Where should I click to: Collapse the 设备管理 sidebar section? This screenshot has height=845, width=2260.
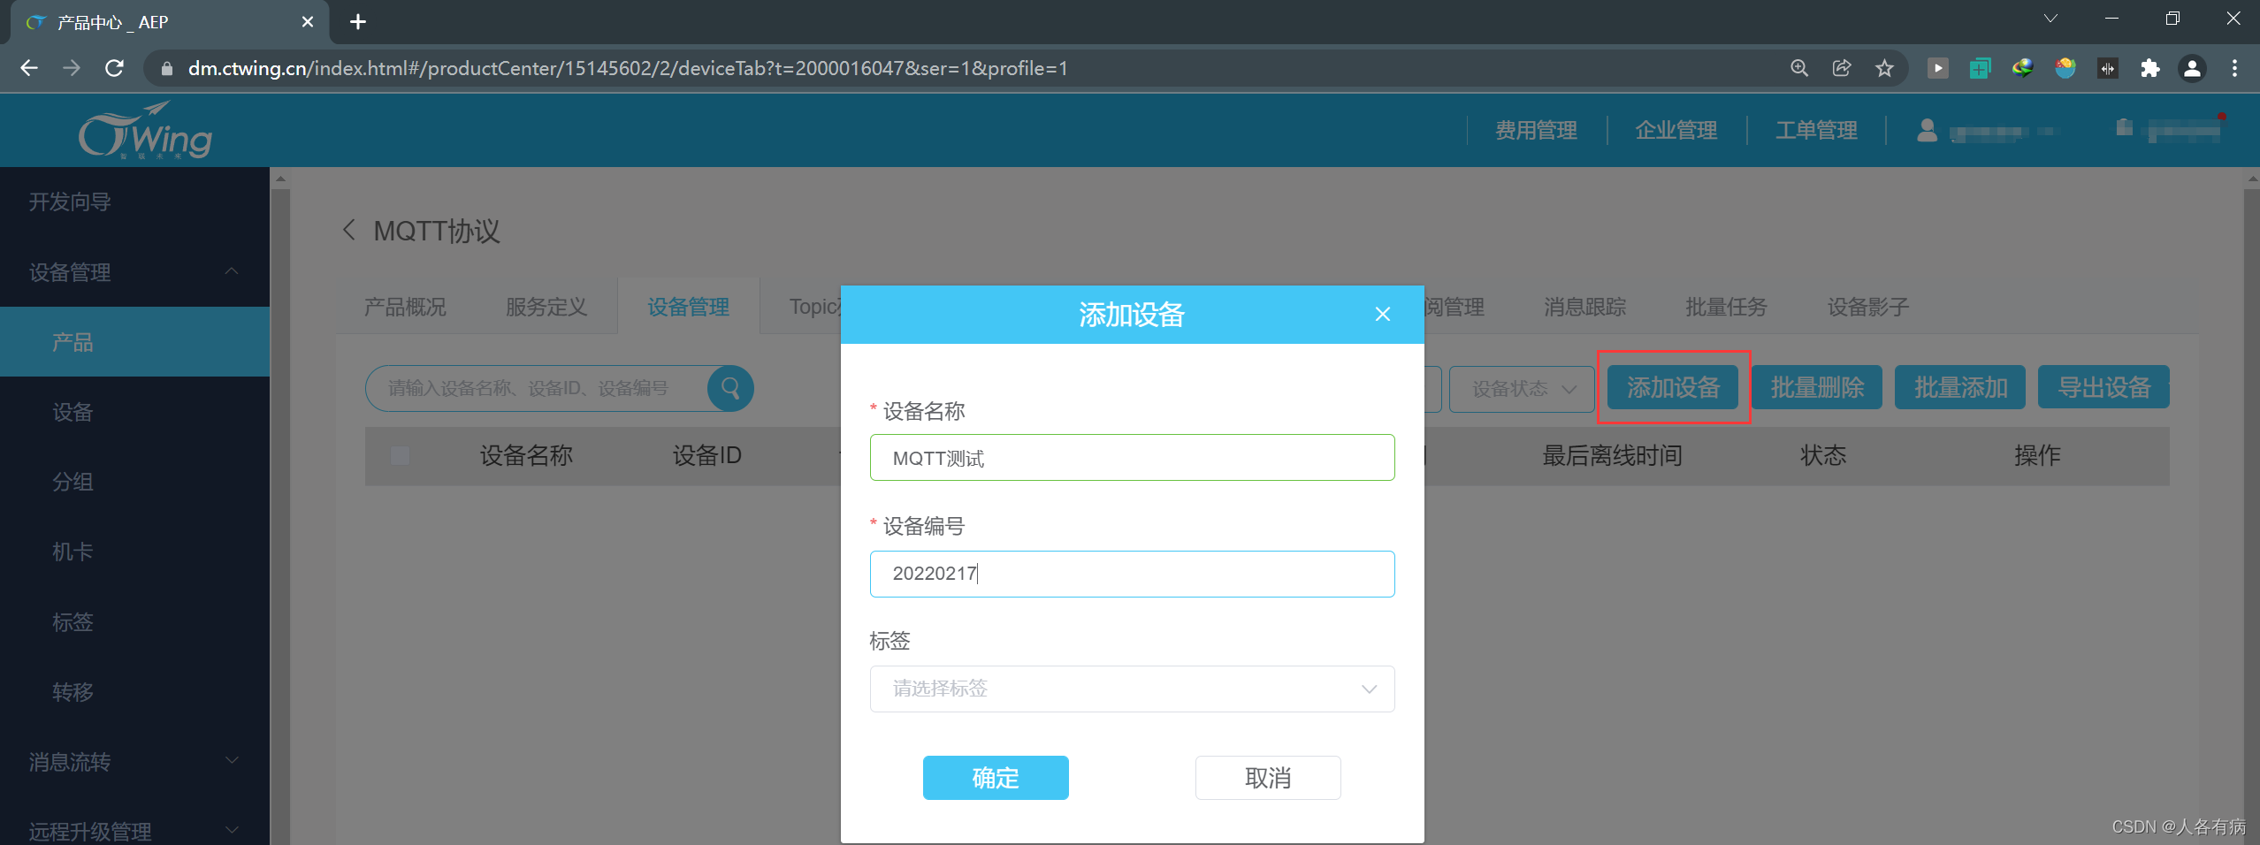231,271
